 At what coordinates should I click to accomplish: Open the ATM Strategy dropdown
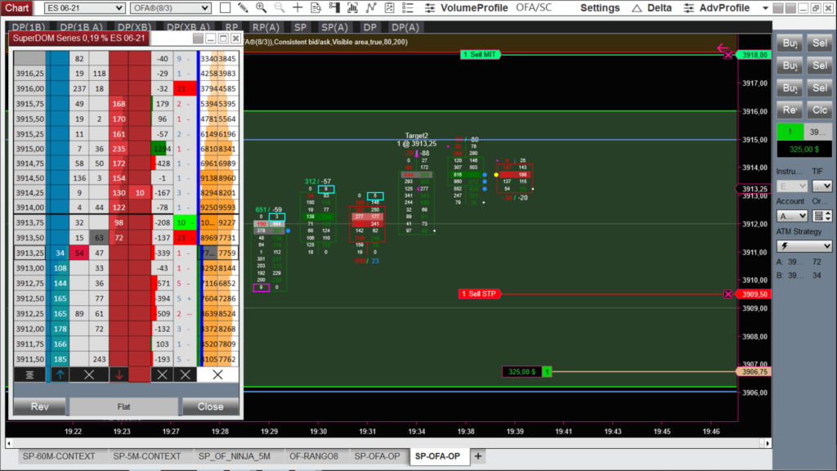click(804, 246)
